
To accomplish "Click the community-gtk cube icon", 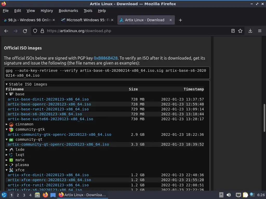I will tap(11, 130).
